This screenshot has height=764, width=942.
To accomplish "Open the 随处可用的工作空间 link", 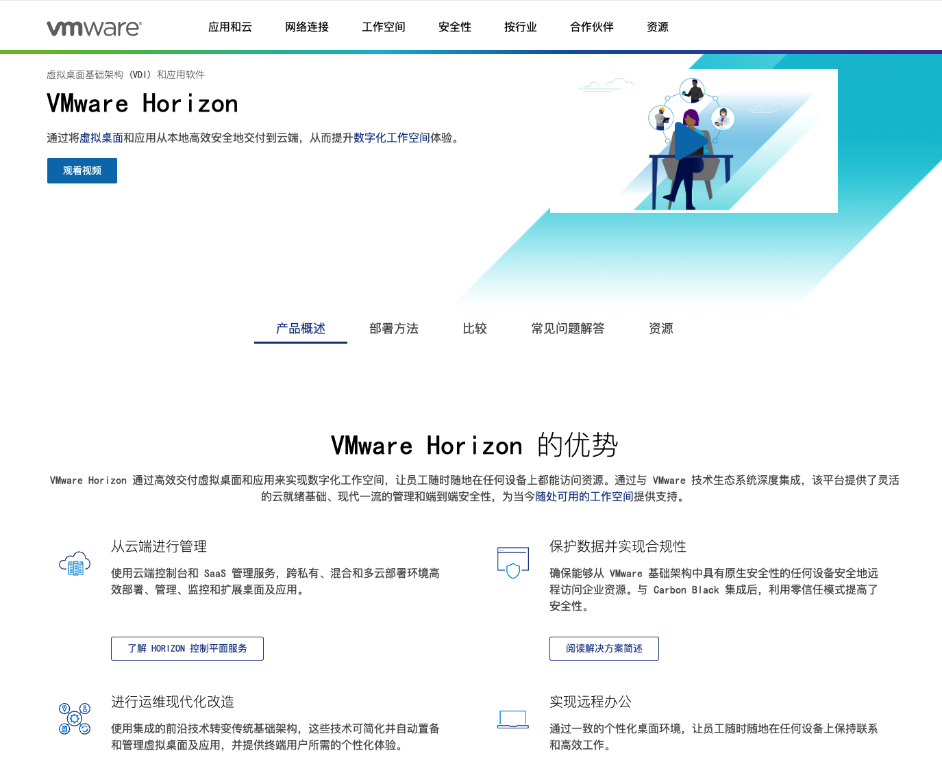I will click(x=584, y=496).
